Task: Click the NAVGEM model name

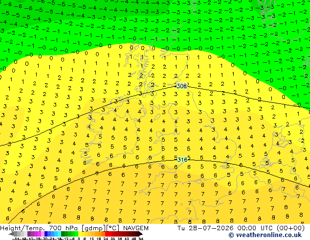Action: click(135, 228)
